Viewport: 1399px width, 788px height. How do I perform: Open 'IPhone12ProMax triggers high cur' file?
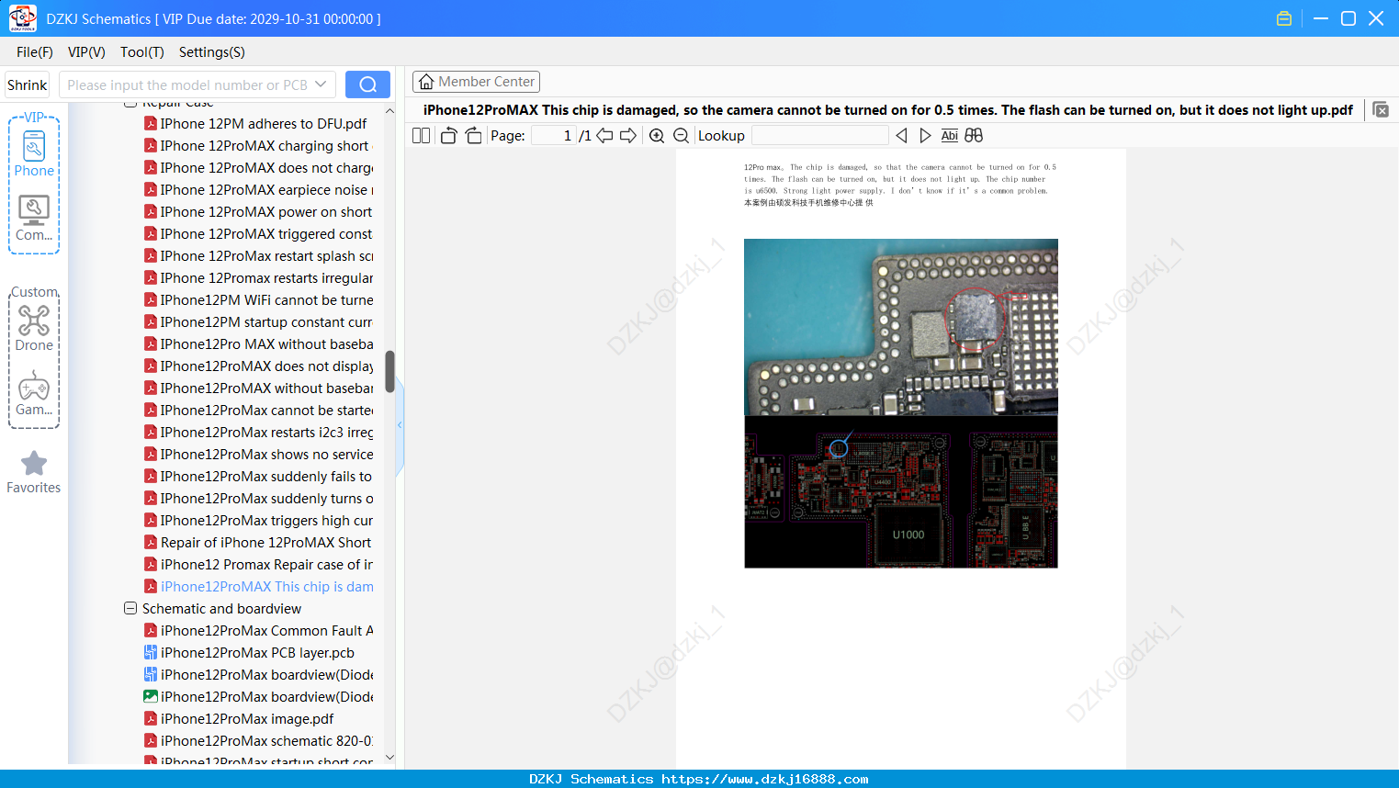[258, 521]
